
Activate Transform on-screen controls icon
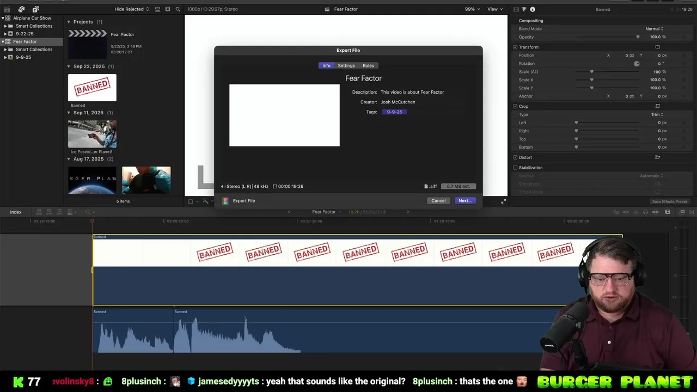[x=657, y=47]
